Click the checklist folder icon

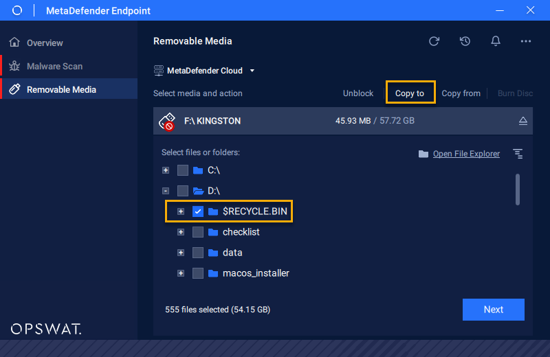(x=213, y=232)
